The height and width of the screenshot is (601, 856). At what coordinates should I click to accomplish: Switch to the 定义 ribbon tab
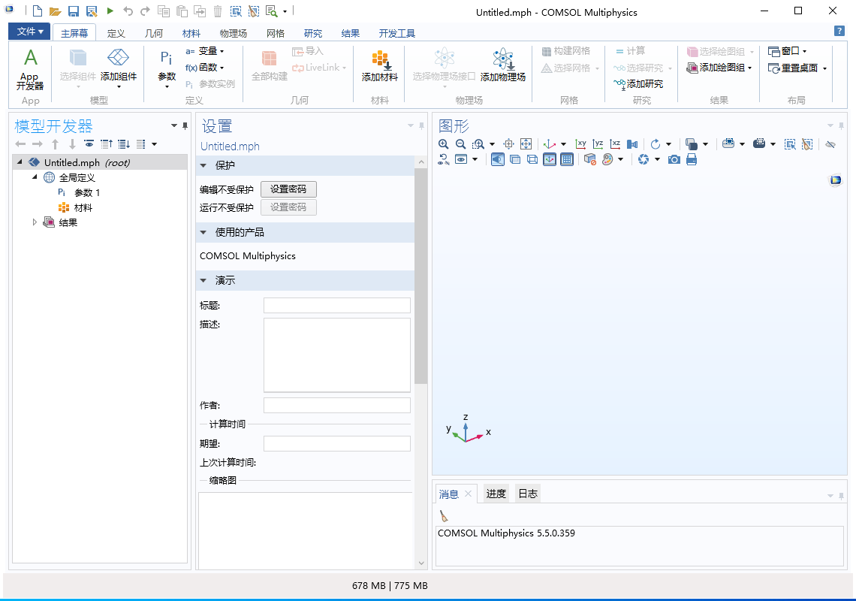coord(116,33)
